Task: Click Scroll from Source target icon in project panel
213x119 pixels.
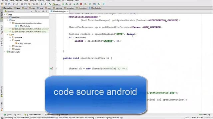Action: point(36,11)
